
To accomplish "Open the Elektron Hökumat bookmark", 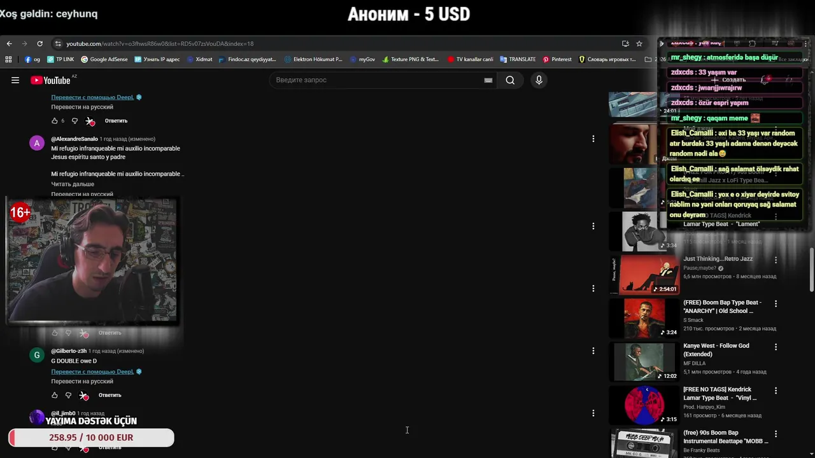I will point(313,59).
